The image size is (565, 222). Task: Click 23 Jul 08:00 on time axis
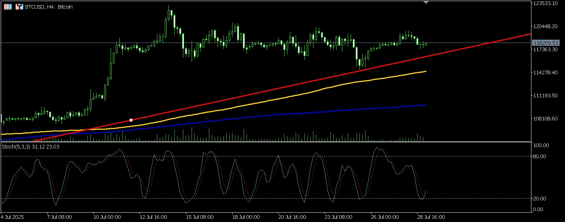point(339,217)
